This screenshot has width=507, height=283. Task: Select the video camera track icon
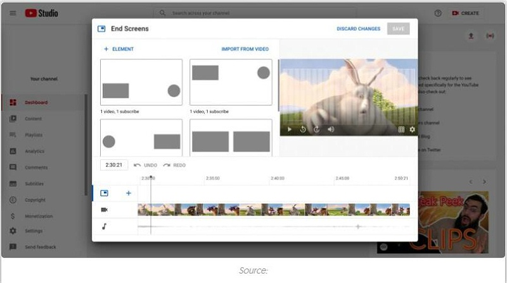104,210
